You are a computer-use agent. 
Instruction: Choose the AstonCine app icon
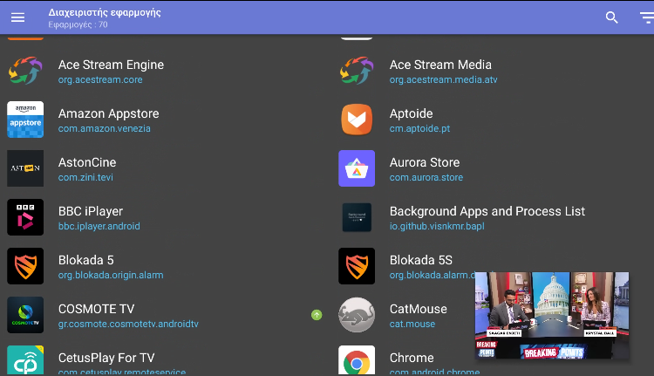click(x=25, y=168)
